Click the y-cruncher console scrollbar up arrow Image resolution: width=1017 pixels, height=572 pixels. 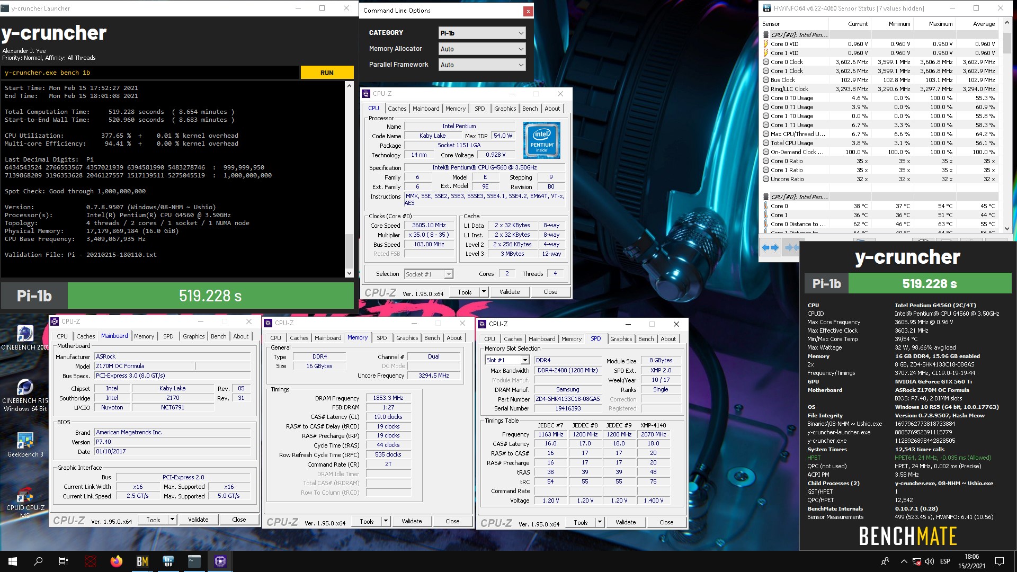(349, 85)
